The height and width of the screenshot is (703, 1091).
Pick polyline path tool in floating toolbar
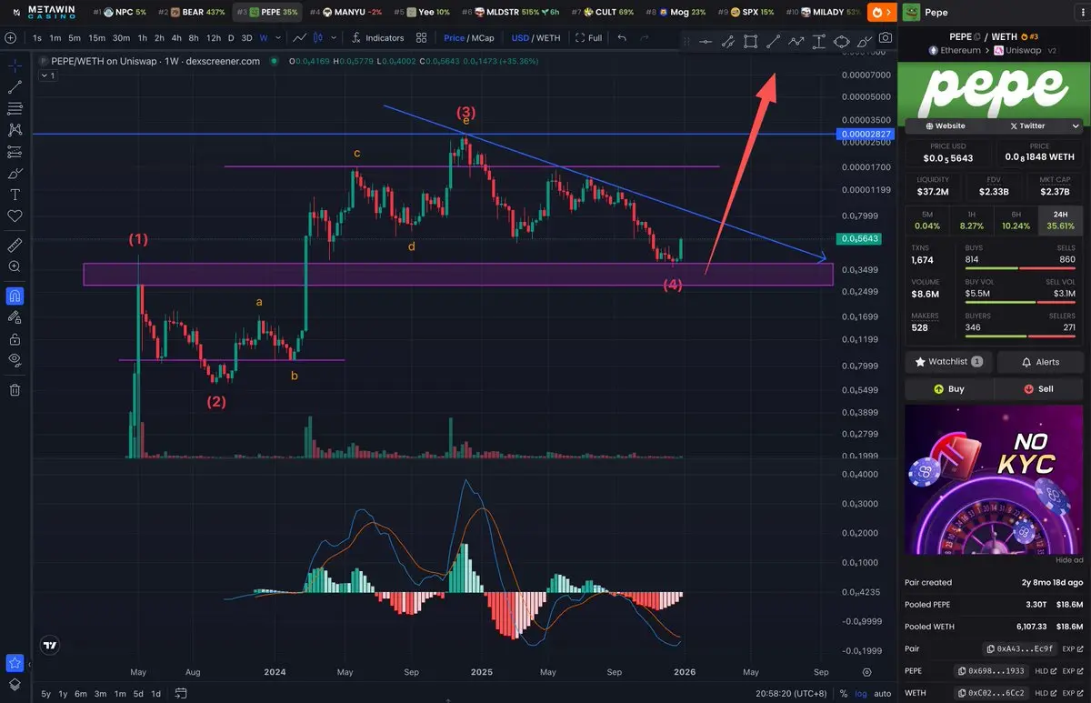pyautogui.click(x=796, y=41)
